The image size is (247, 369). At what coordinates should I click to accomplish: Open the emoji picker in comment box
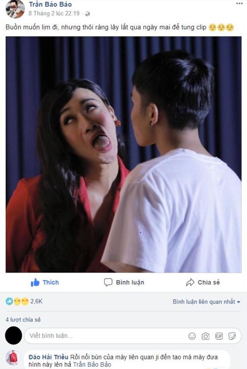(x=192, y=336)
